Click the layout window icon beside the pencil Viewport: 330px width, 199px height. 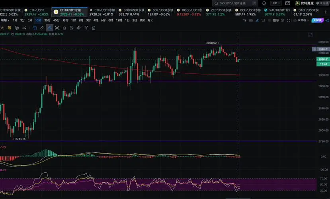click(263, 20)
